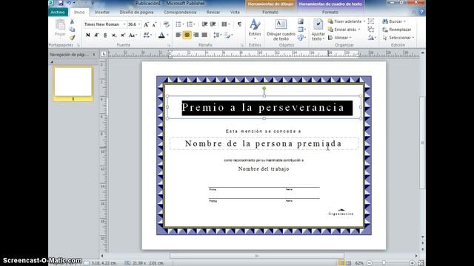Click Ajustar texto wrap button
The height and width of the screenshot is (266, 474).
click(318, 30)
